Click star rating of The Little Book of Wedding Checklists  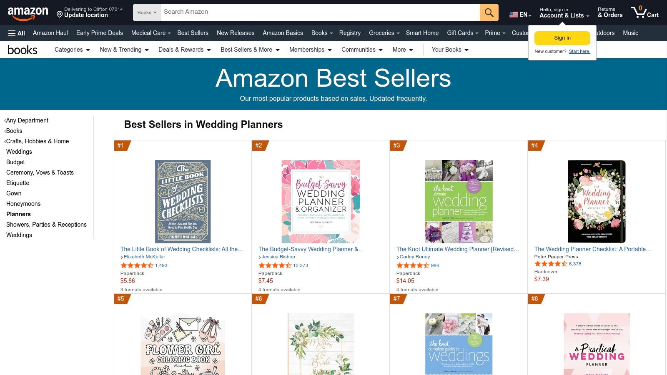[137, 265]
